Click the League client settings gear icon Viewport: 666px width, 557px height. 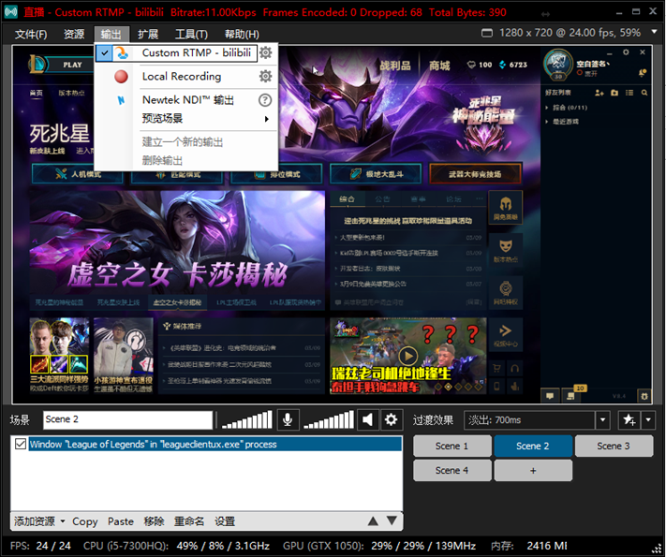click(x=626, y=52)
